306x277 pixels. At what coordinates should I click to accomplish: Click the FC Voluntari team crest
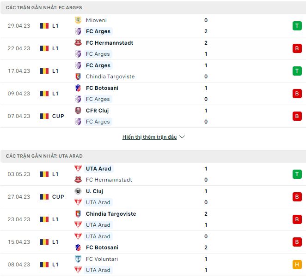(x=78, y=259)
